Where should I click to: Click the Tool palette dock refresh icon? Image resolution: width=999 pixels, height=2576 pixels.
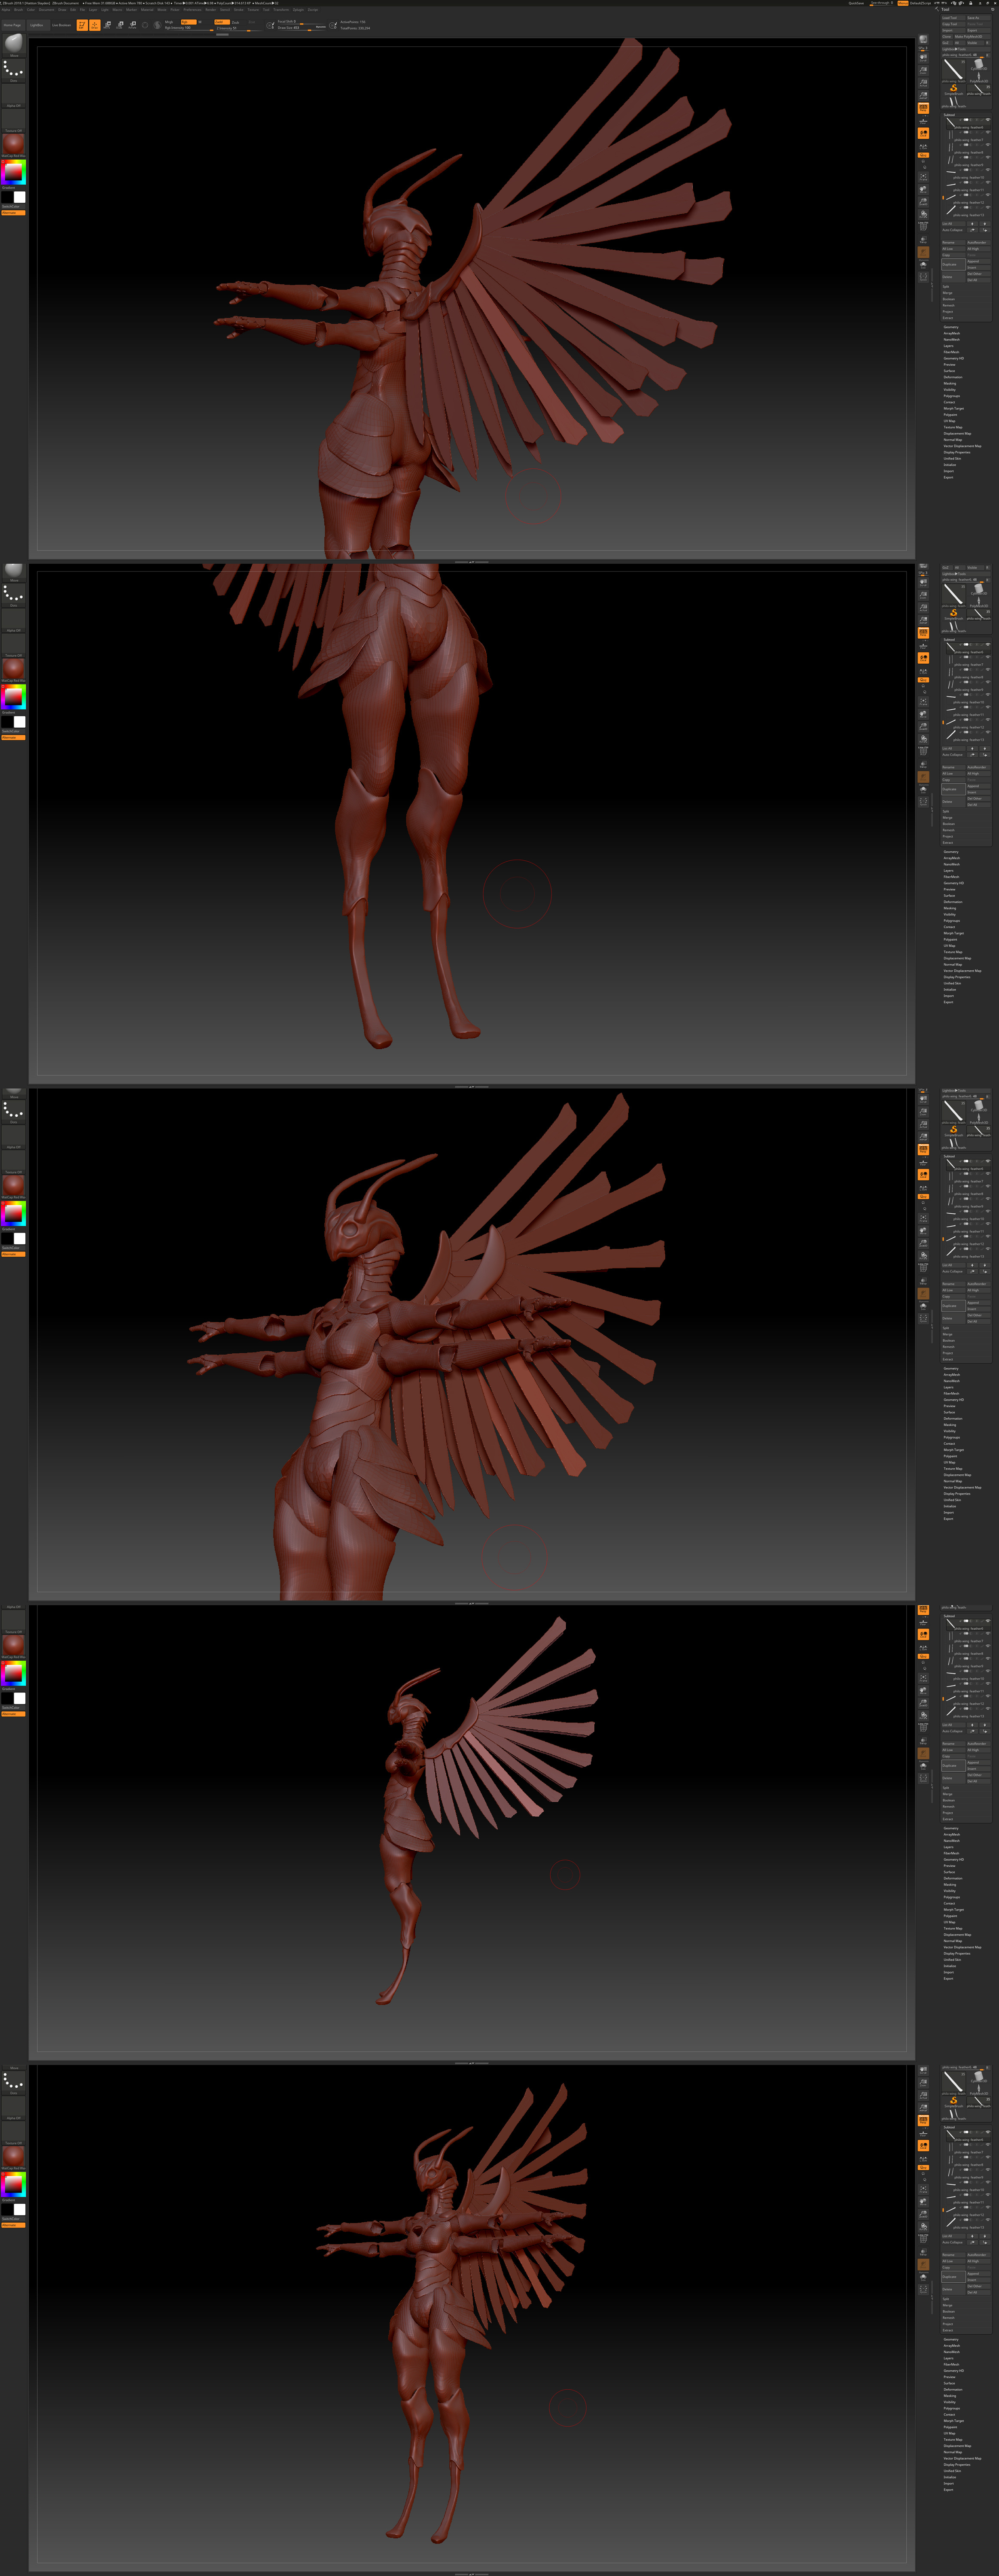coord(993,10)
